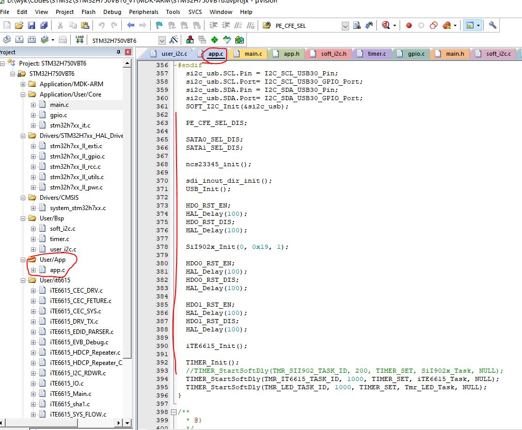Open Manage Project Items blocks icon
522x430 pixels.
tap(190, 40)
